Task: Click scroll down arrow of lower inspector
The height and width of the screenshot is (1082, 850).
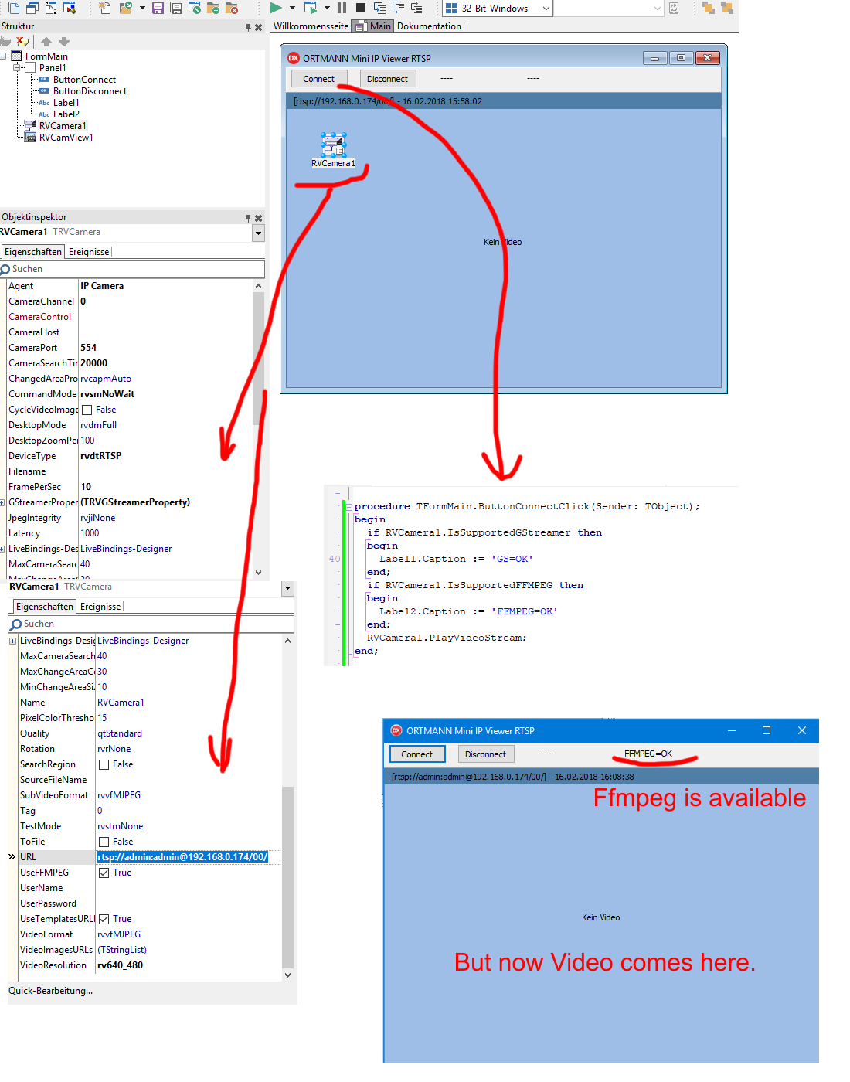Action: pos(287,975)
